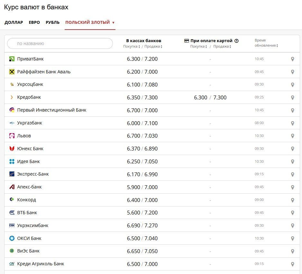Switch to the Доллар tab
Viewport: 302px width, 274px height.
tap(14, 23)
